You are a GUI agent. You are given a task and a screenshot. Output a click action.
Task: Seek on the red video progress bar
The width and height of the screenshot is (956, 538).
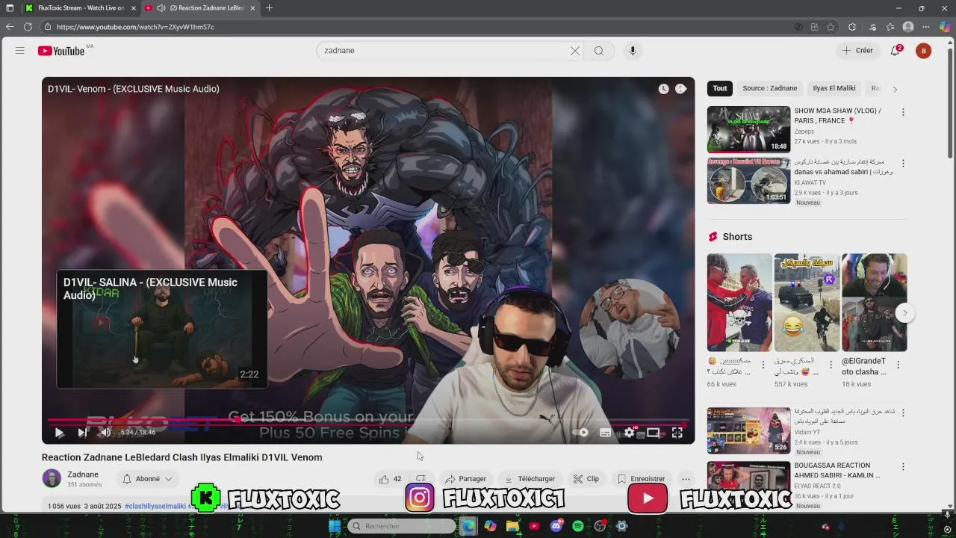367,420
